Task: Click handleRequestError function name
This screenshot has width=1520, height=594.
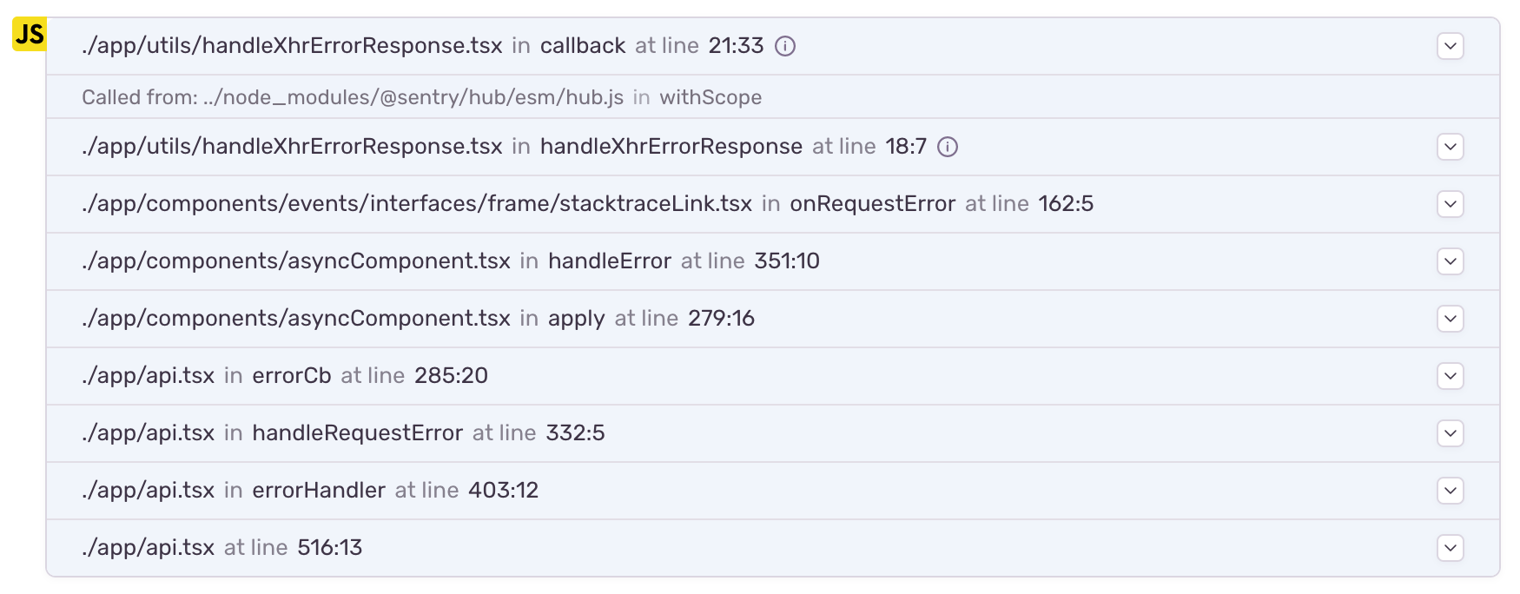Action: tap(357, 433)
